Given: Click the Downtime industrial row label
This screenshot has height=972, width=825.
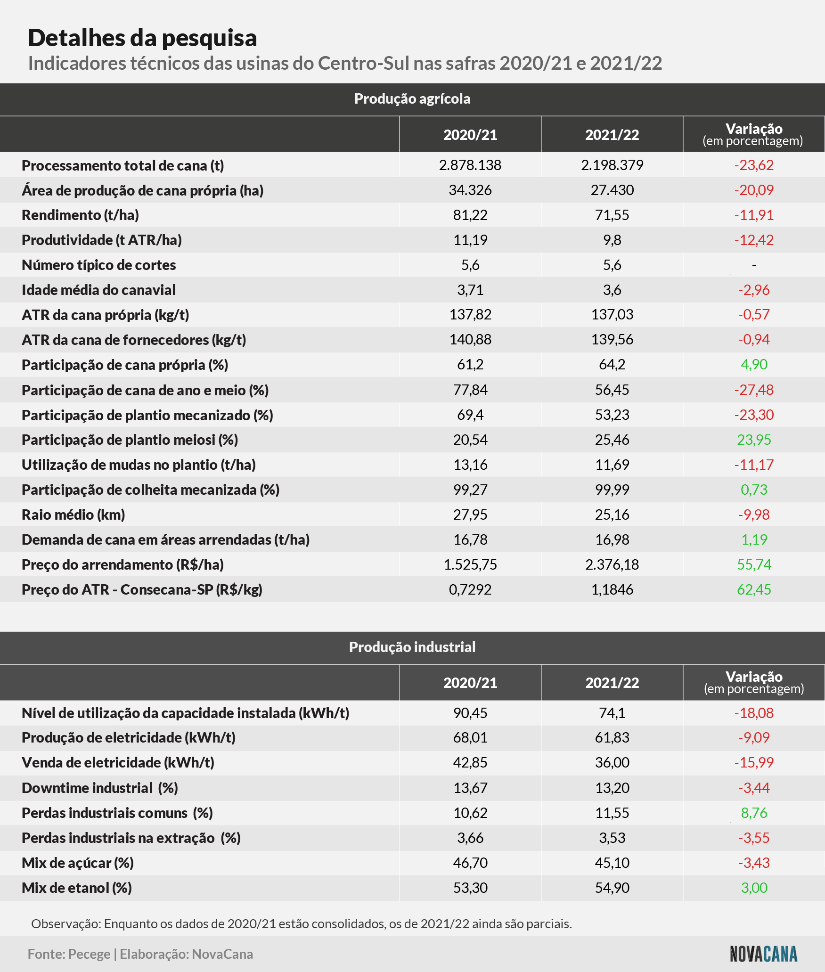Looking at the screenshot, I should point(100,788).
